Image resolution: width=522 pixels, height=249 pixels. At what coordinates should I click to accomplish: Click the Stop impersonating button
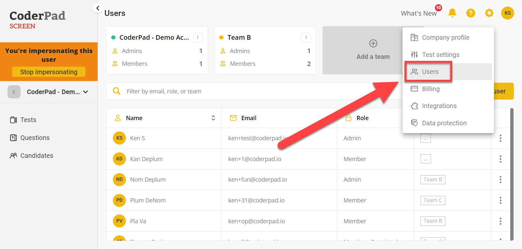(49, 72)
